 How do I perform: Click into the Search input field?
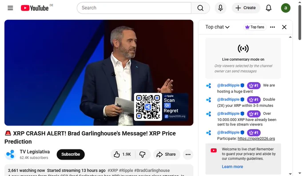pyautogui.click(x=134, y=8)
